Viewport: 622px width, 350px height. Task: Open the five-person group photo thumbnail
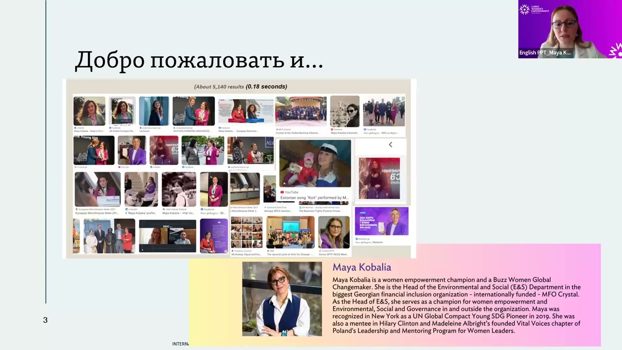click(109, 236)
